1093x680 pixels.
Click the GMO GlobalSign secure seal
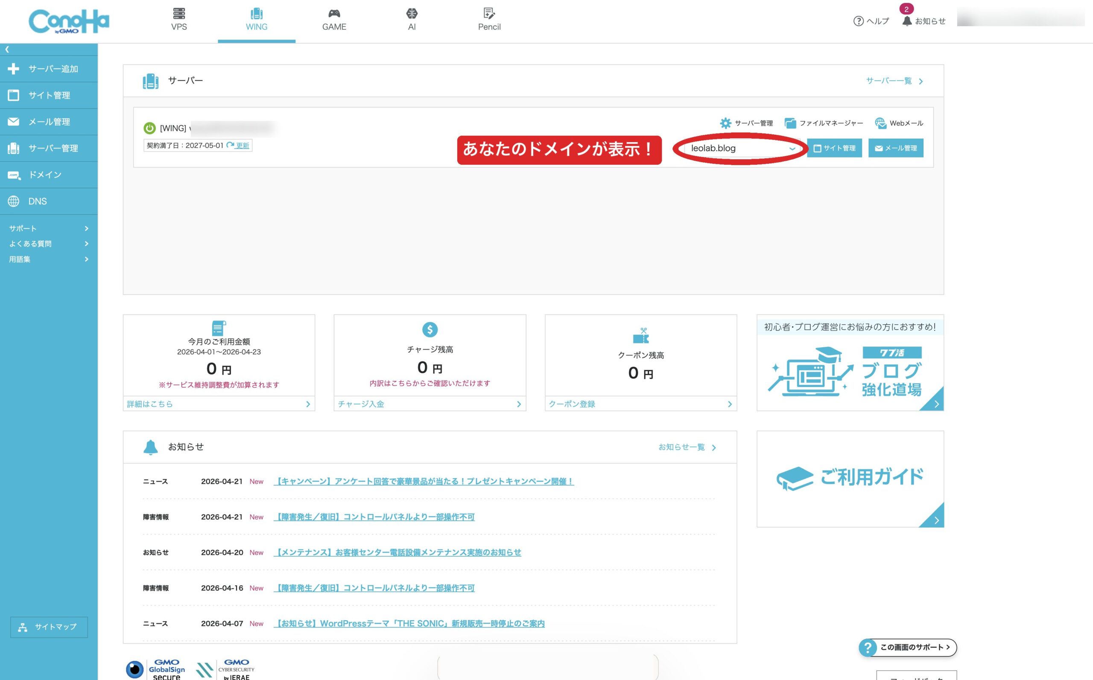point(156,669)
